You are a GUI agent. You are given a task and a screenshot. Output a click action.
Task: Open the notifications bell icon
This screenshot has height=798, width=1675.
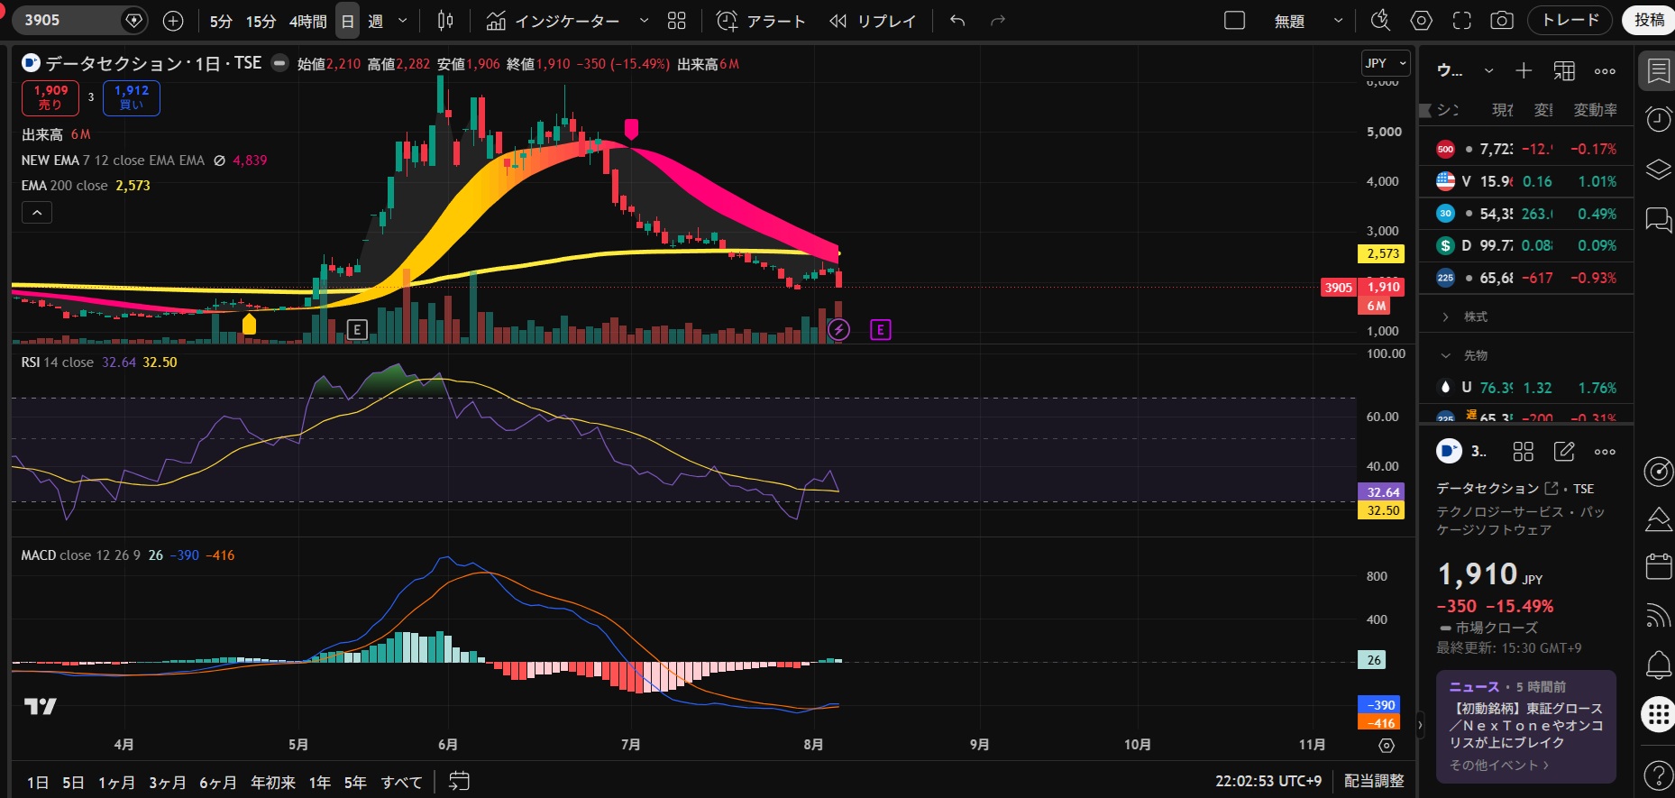pos(1659,665)
